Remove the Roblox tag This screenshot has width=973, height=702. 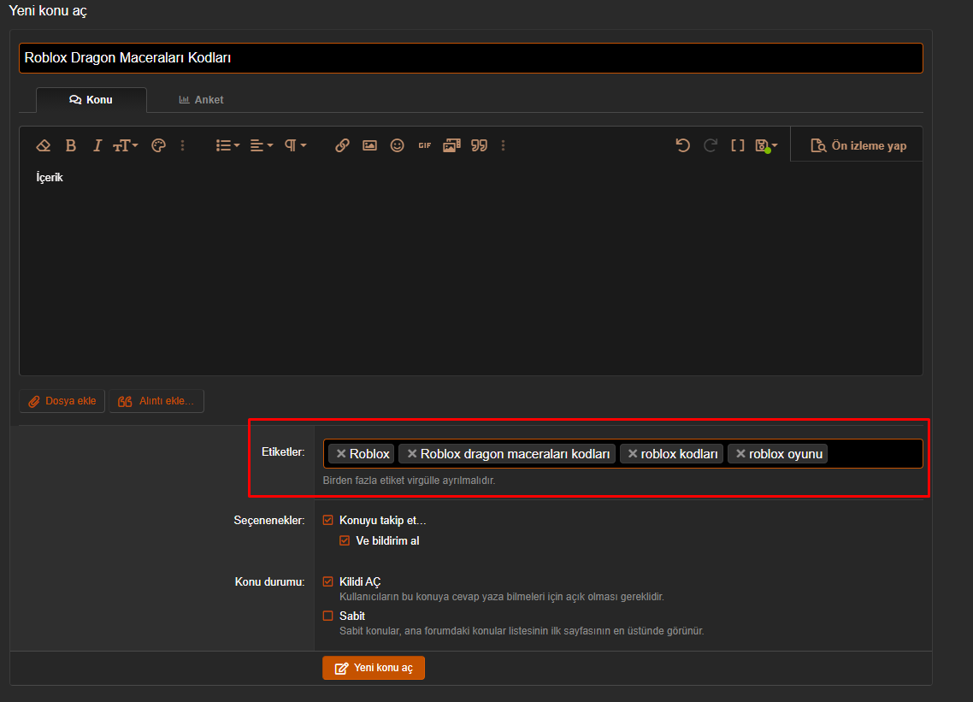click(340, 454)
